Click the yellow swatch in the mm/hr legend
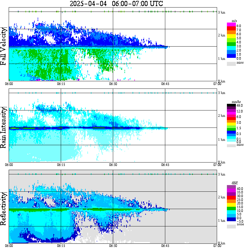 231,124
